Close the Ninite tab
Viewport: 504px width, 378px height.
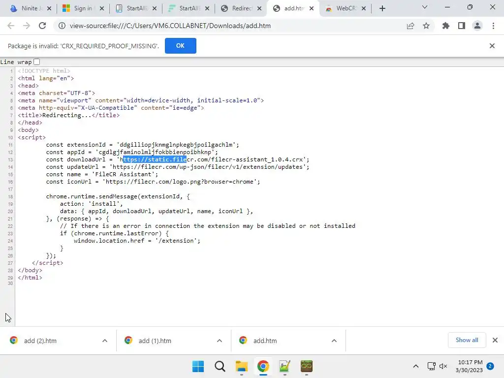click(x=49, y=8)
